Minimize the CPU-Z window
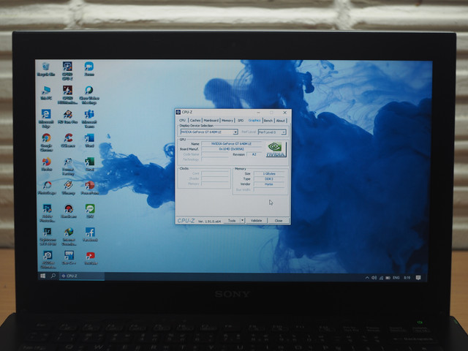This screenshot has width=468, height=351. (258, 113)
